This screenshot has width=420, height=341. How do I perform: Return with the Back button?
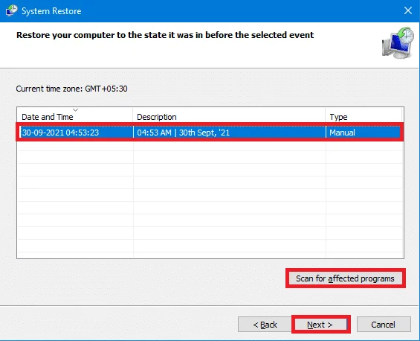tap(265, 325)
